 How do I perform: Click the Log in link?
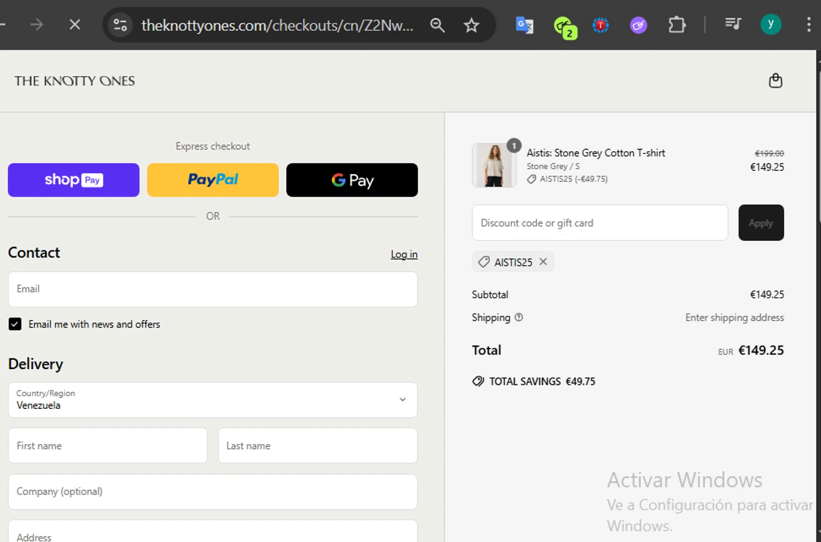tap(404, 254)
